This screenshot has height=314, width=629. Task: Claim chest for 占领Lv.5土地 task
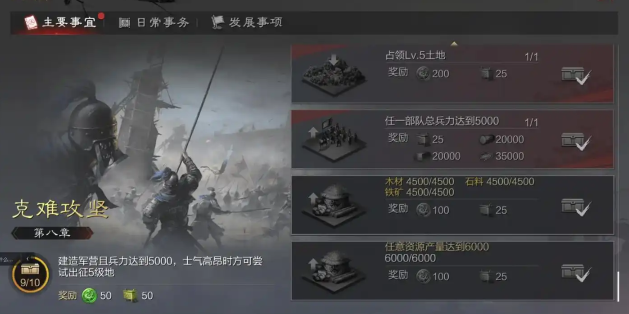576,75
